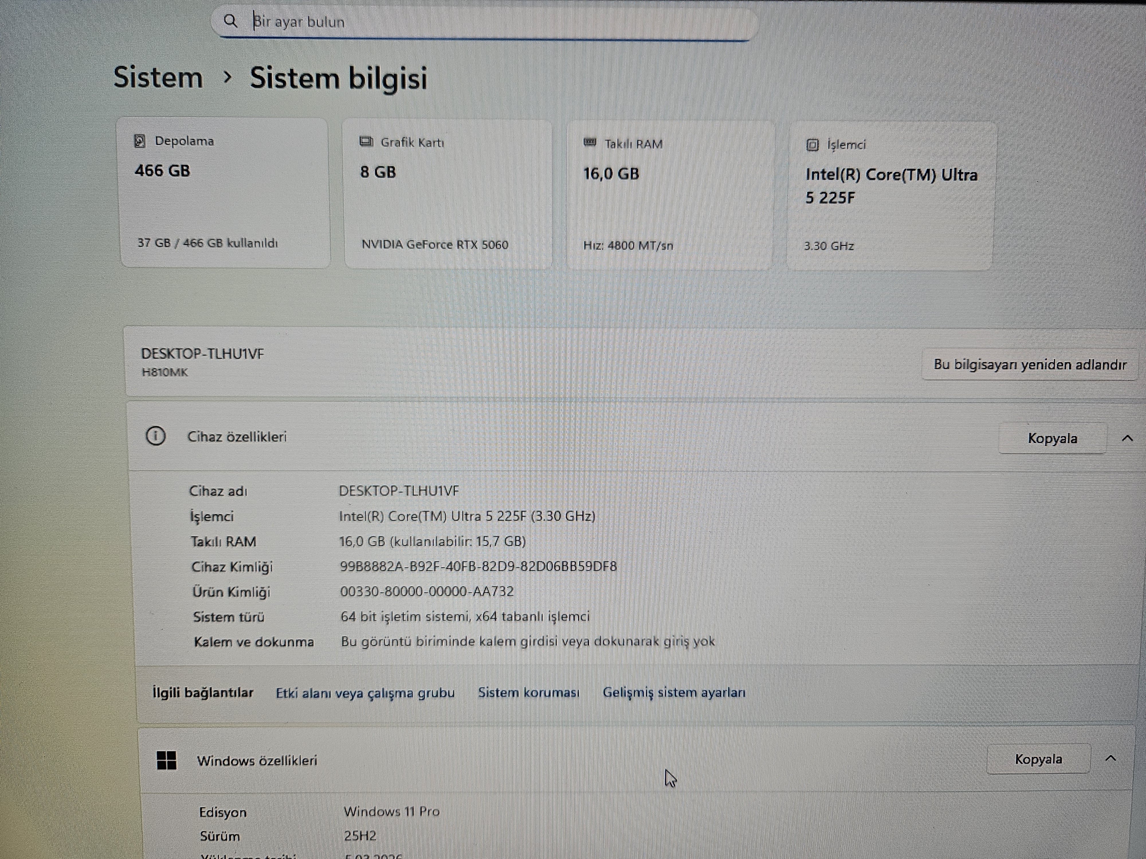The image size is (1146, 859).
Task: Open Etki alanı veya çalışma grubu link
Action: point(365,693)
